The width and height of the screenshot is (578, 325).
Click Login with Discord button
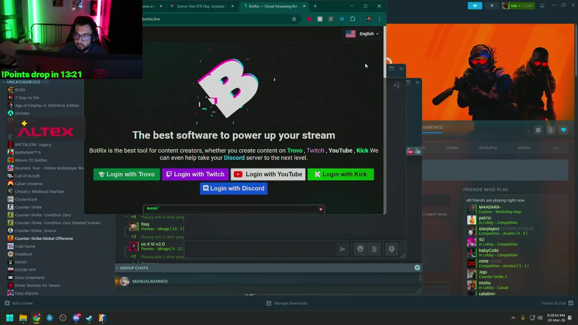coord(233,188)
